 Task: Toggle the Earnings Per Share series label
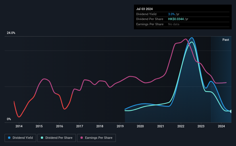(99, 138)
